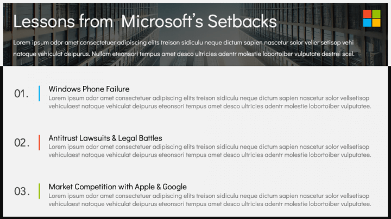The width and height of the screenshot is (391, 219).
Task: Select the '02.' number label
Action: click(22, 143)
